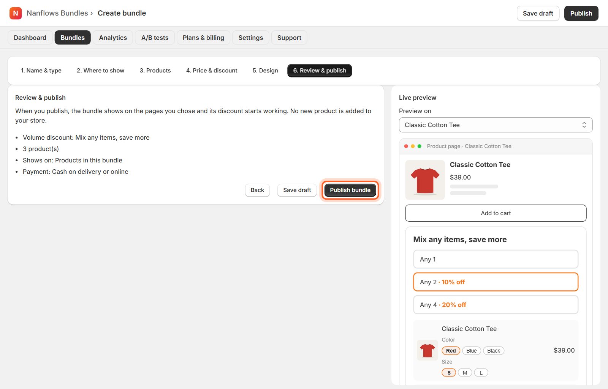The image size is (608, 389).
Task: Open the Settings tab
Action: 251,38
